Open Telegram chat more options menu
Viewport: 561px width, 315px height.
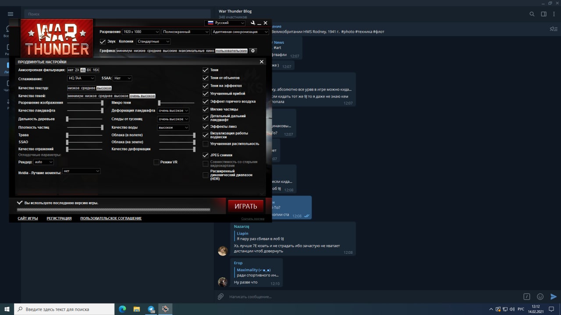click(555, 14)
